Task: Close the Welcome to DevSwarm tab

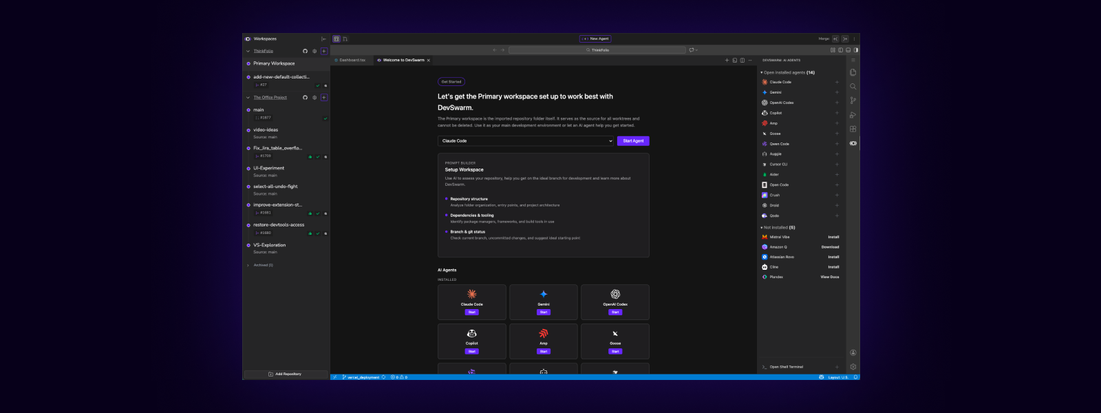Action: coord(429,60)
